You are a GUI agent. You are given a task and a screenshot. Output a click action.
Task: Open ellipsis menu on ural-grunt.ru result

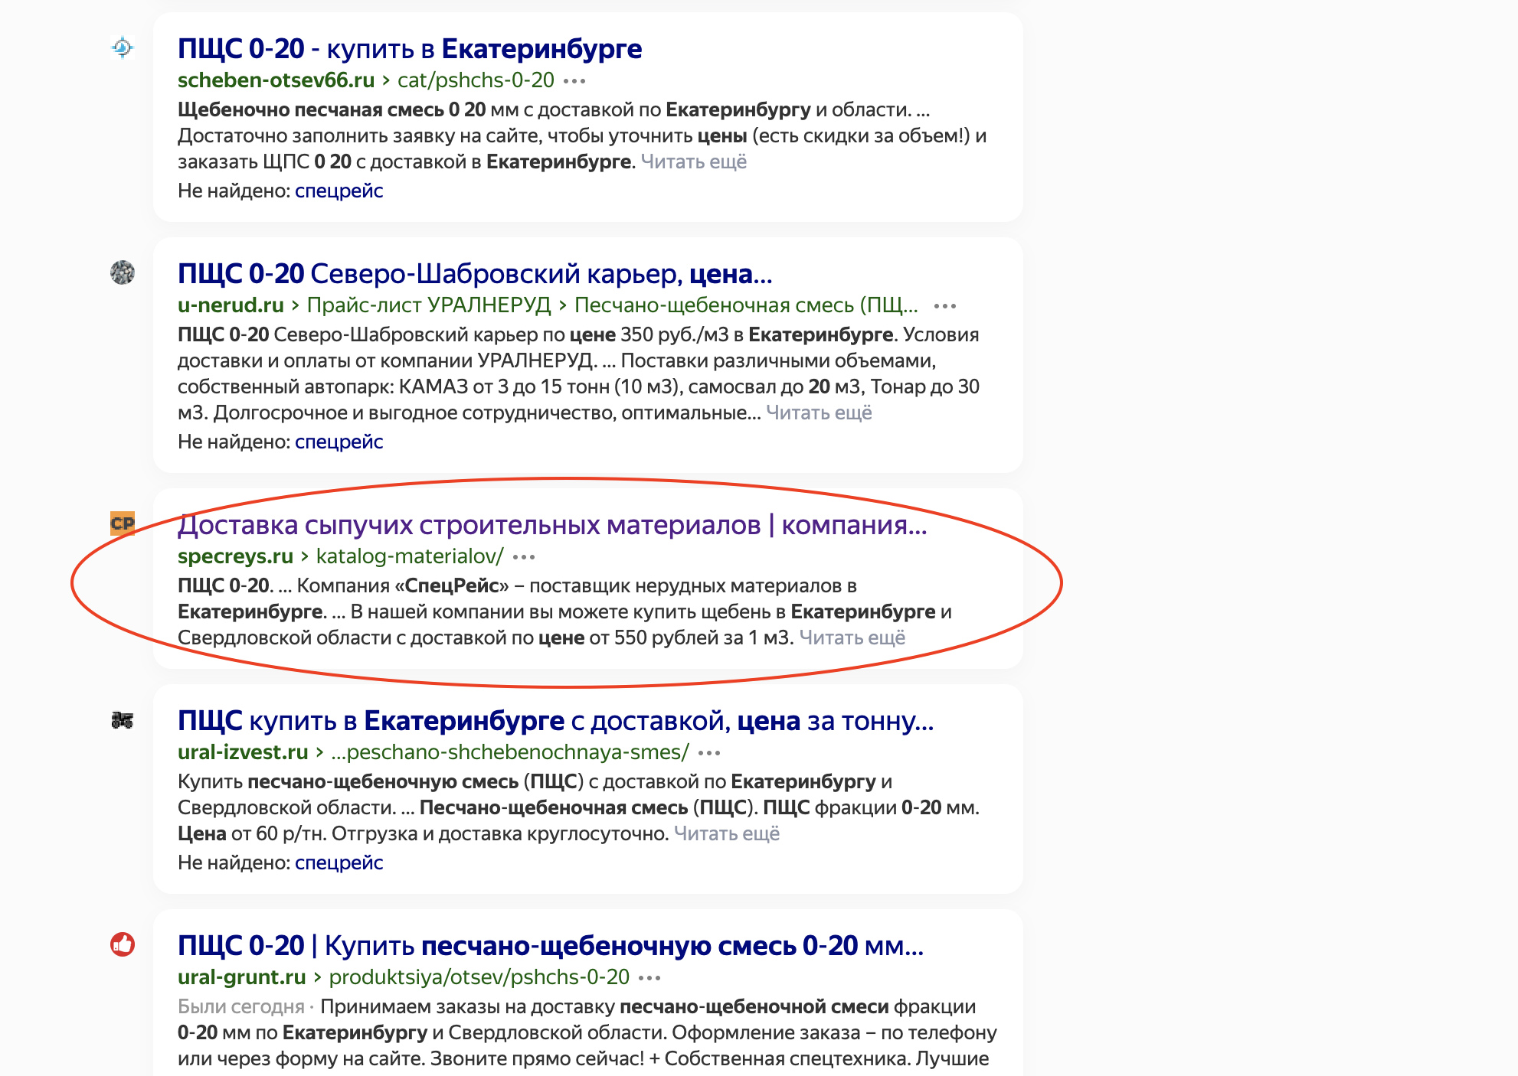coord(649,977)
